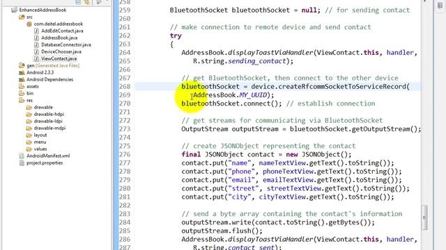Select the EnhancedAddressBook project

43,10
